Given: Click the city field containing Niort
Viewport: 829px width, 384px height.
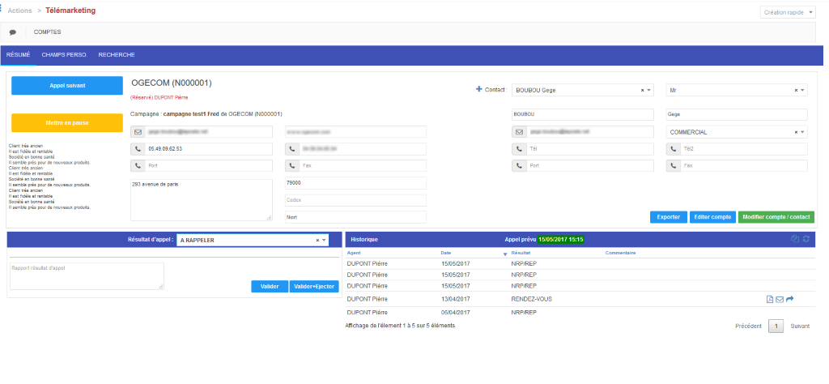Looking at the screenshot, I should (x=355, y=217).
